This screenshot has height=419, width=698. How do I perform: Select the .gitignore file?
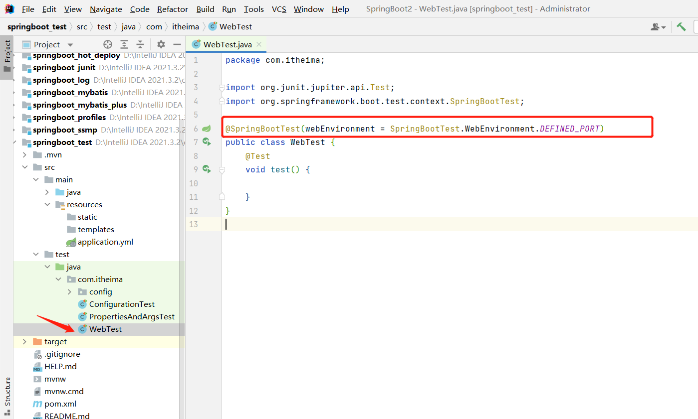[62, 354]
